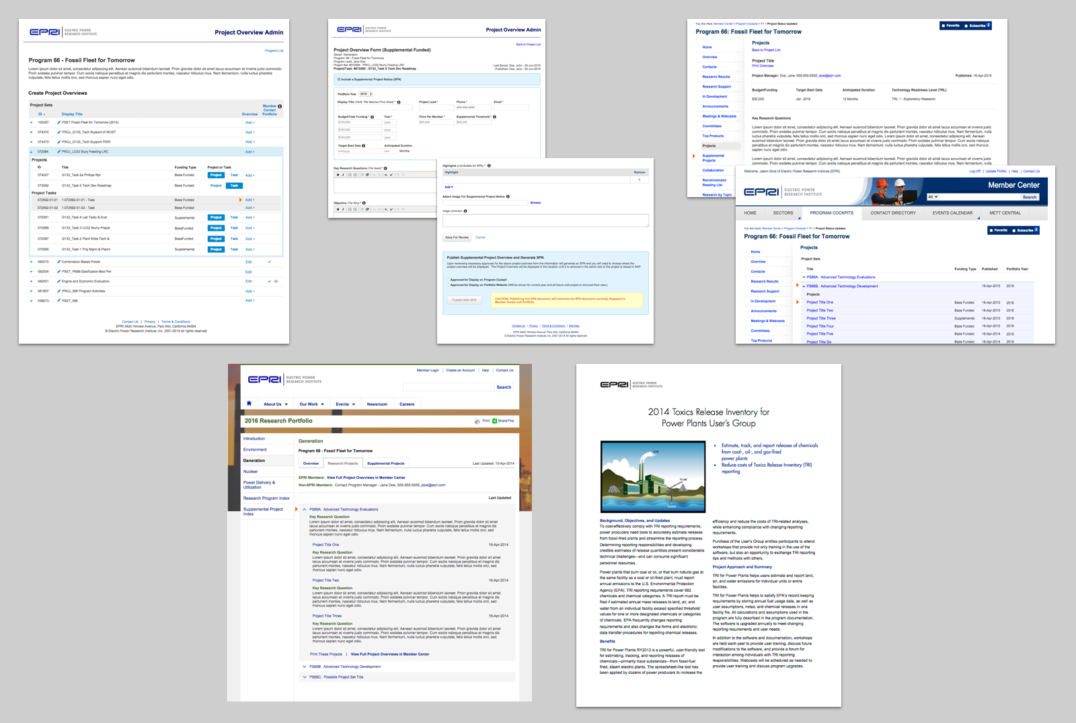
Task: Check Approved for Display on Portfolio Website
Action: (449, 284)
